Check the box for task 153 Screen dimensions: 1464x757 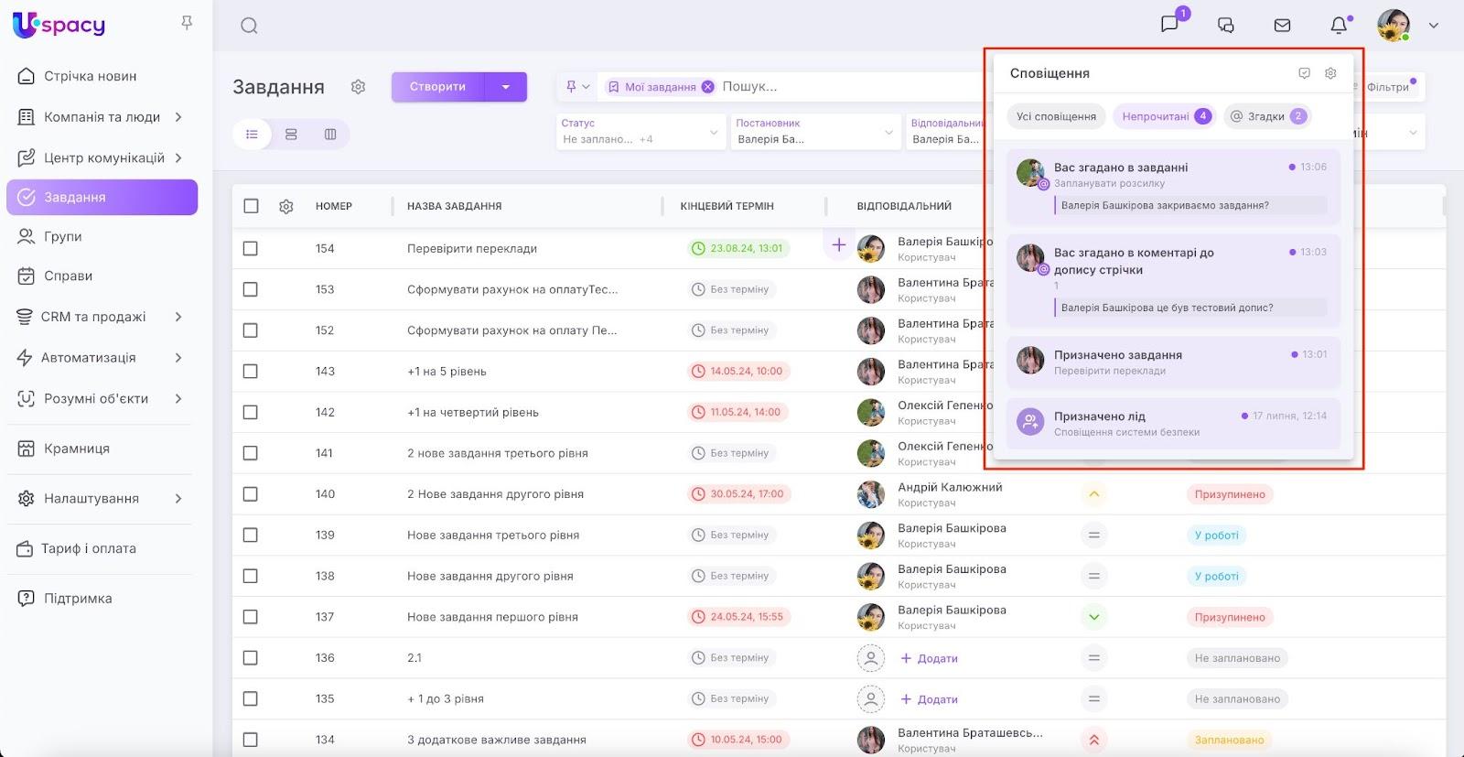pos(251,289)
